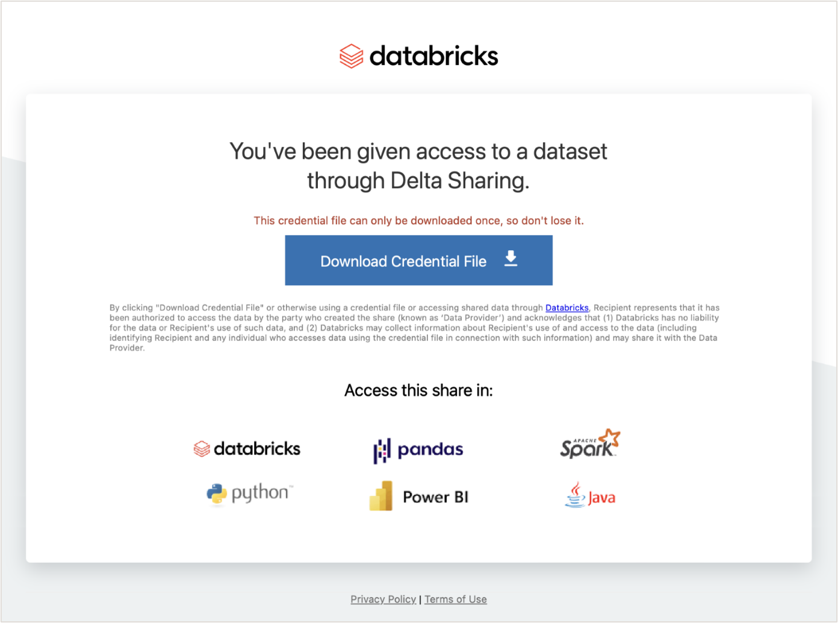This screenshot has height=623, width=838.
Task: Click the 'Access this share in:' heading
Action: click(x=418, y=390)
